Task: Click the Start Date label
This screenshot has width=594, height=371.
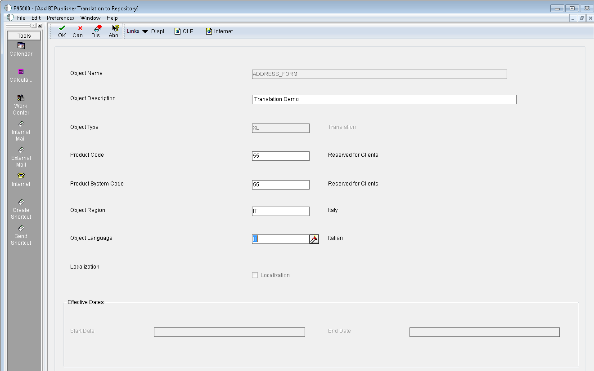Action: tap(82, 331)
